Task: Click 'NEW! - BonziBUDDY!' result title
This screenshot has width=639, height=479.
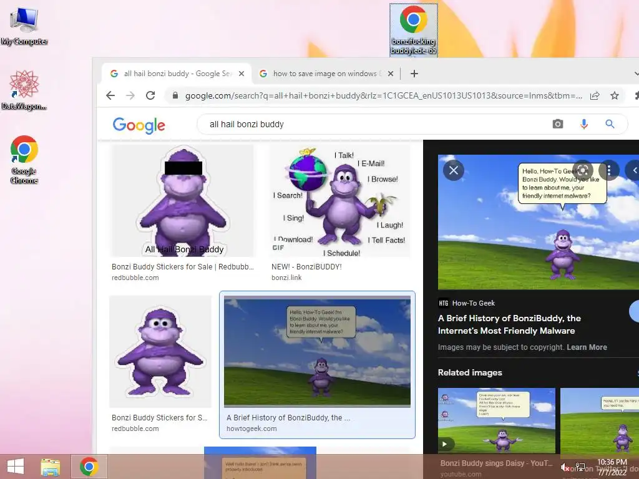Action: [306, 267]
